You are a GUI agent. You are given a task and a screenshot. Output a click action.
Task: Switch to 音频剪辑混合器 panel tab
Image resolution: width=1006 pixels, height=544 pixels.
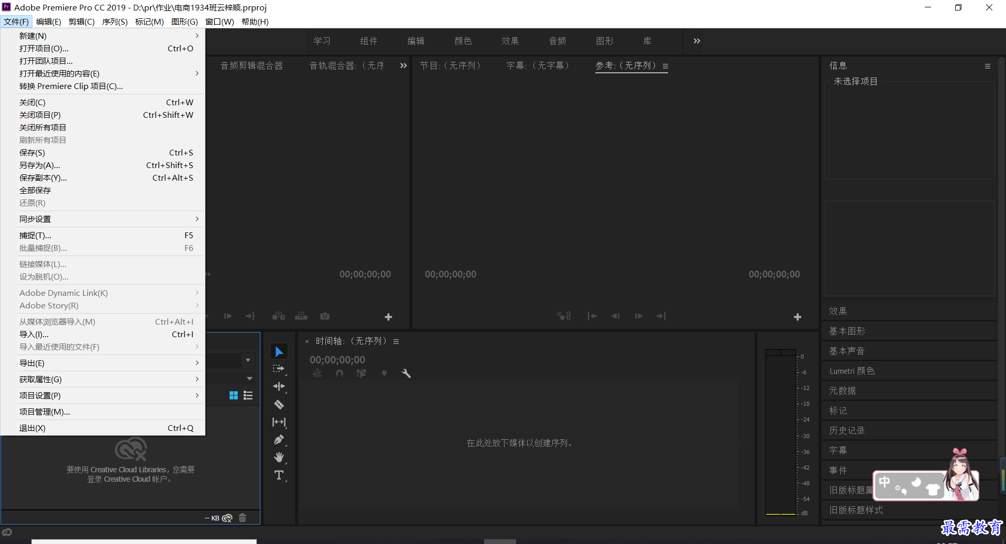point(251,65)
